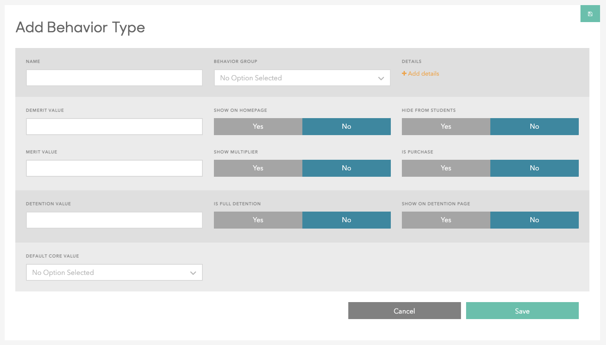Set Show Multiplier to Yes
Image resolution: width=606 pixels, height=345 pixels.
pyautogui.click(x=258, y=168)
